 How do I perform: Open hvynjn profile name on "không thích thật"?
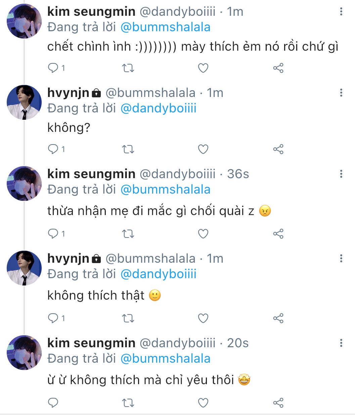[69, 259]
